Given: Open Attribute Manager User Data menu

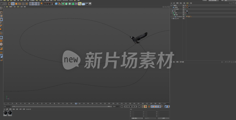Looking at the screenshot, I should [182, 62].
